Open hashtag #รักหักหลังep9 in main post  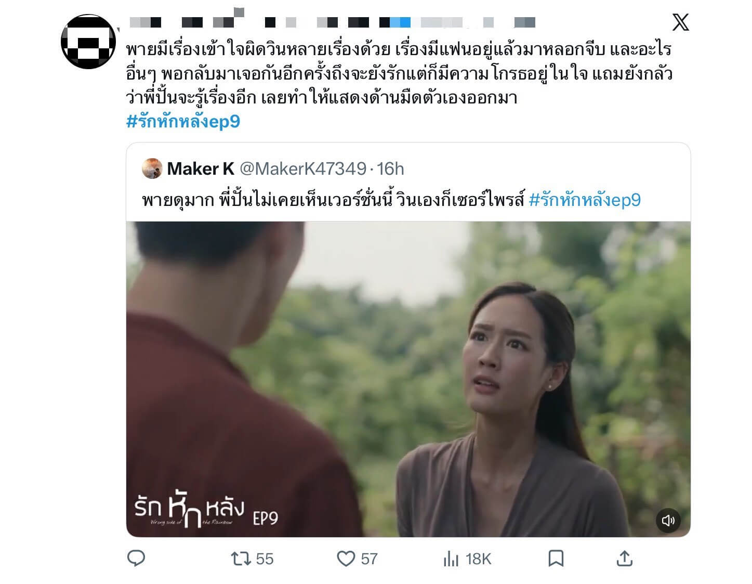pos(183,122)
